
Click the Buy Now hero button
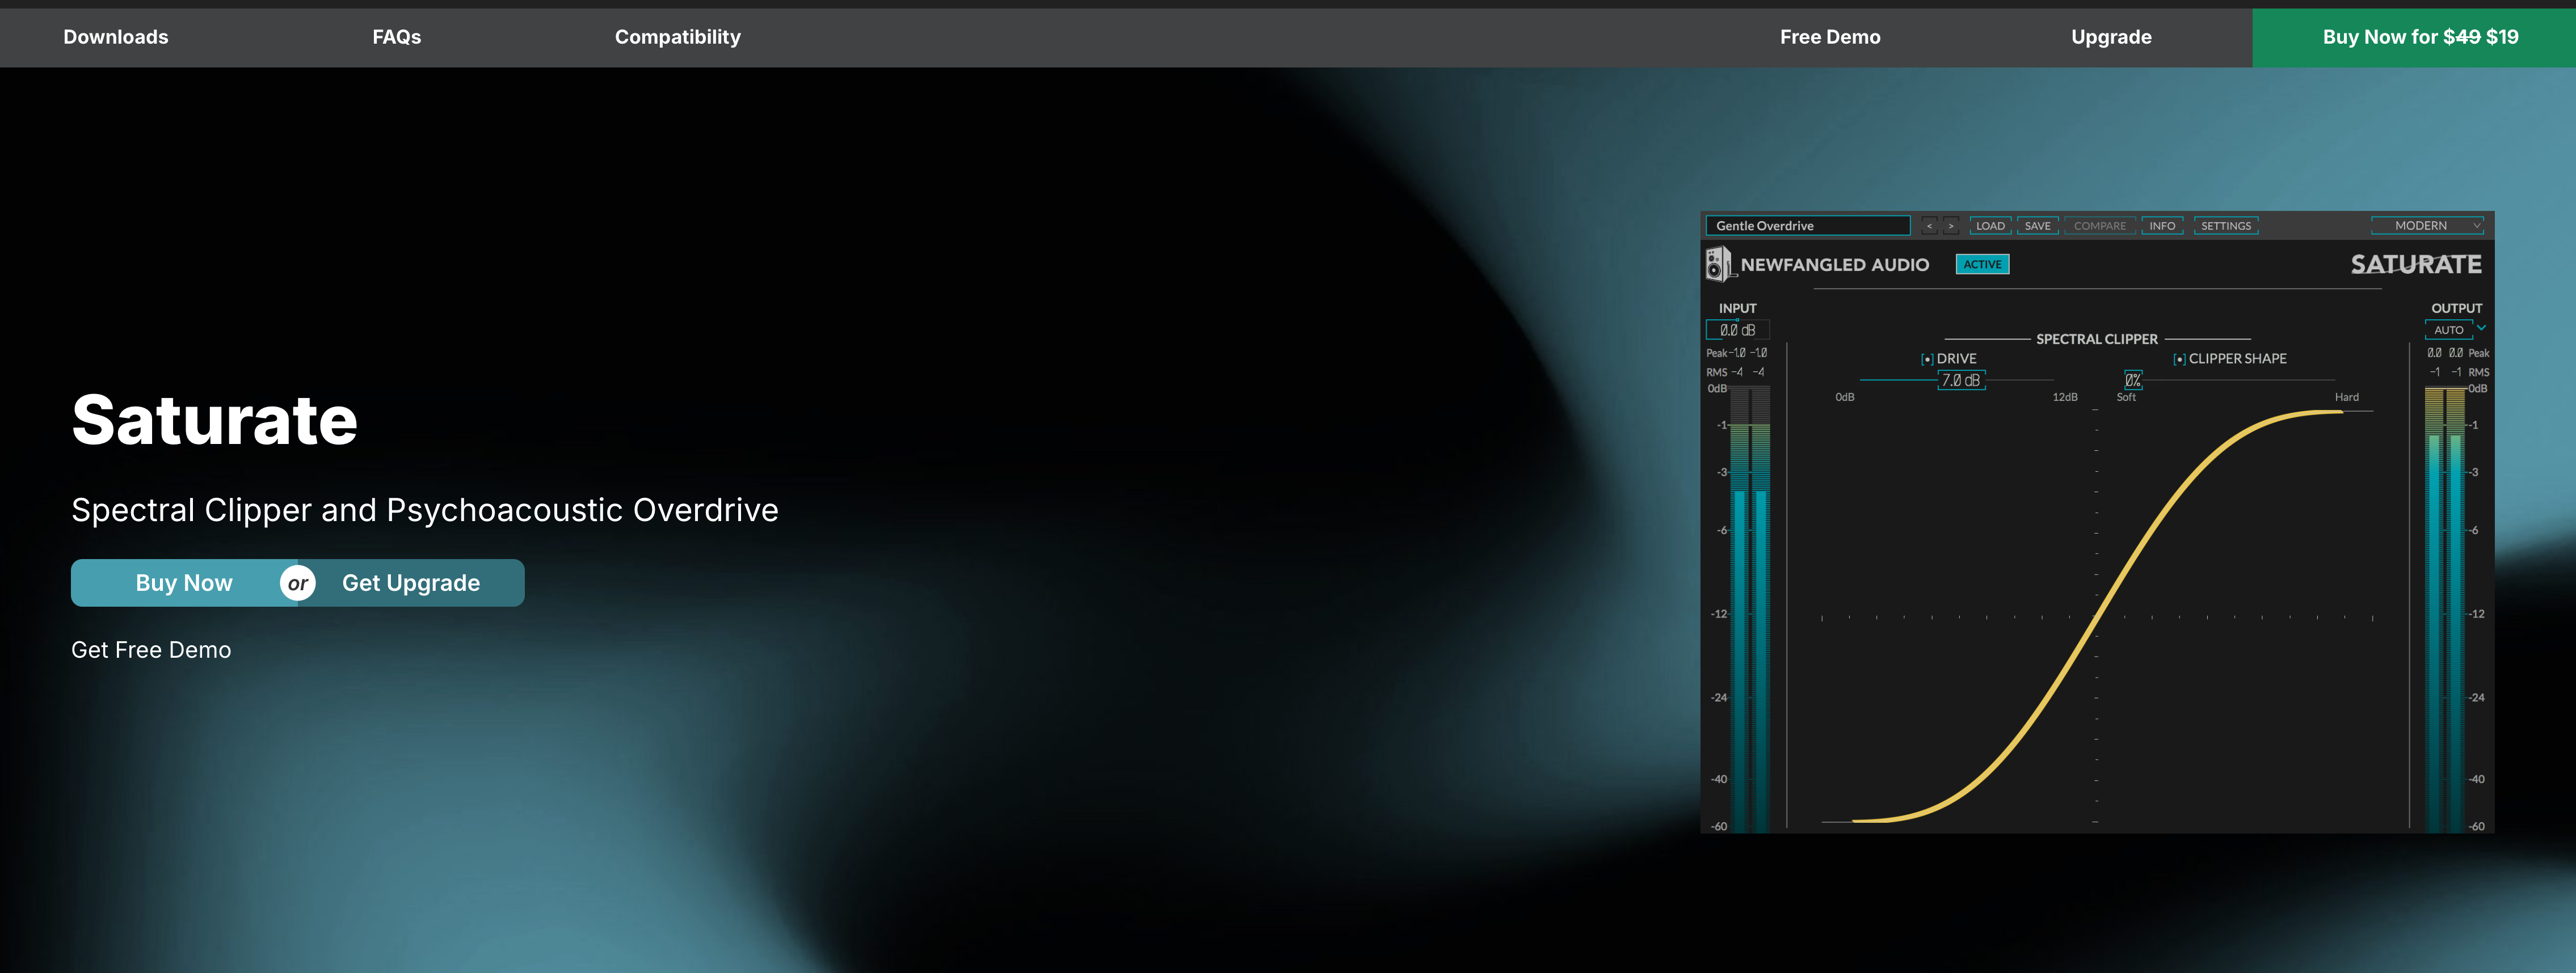pyautogui.click(x=184, y=583)
